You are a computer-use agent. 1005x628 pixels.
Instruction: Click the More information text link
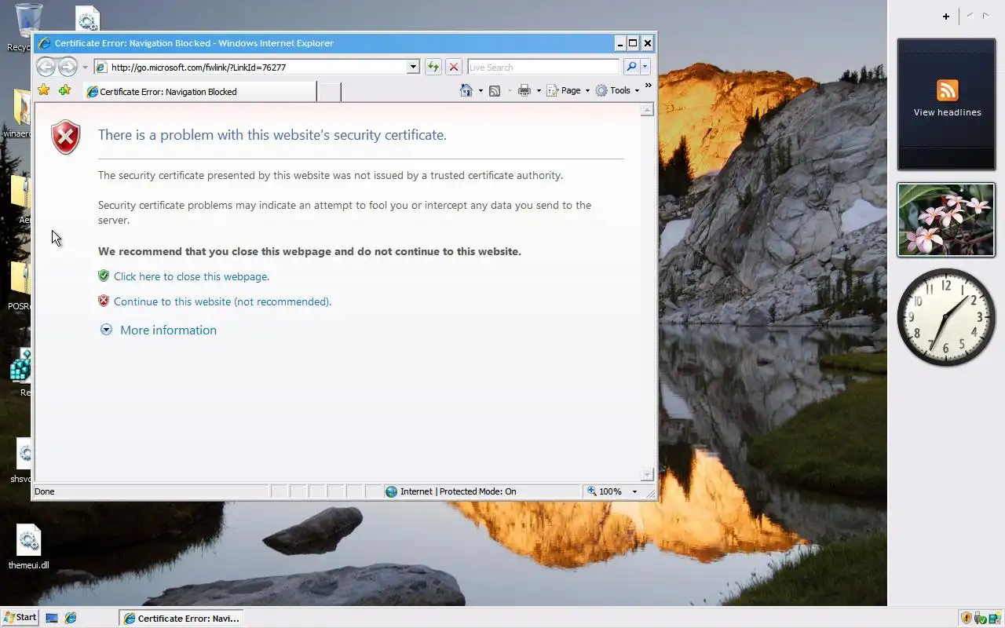pyautogui.click(x=168, y=330)
